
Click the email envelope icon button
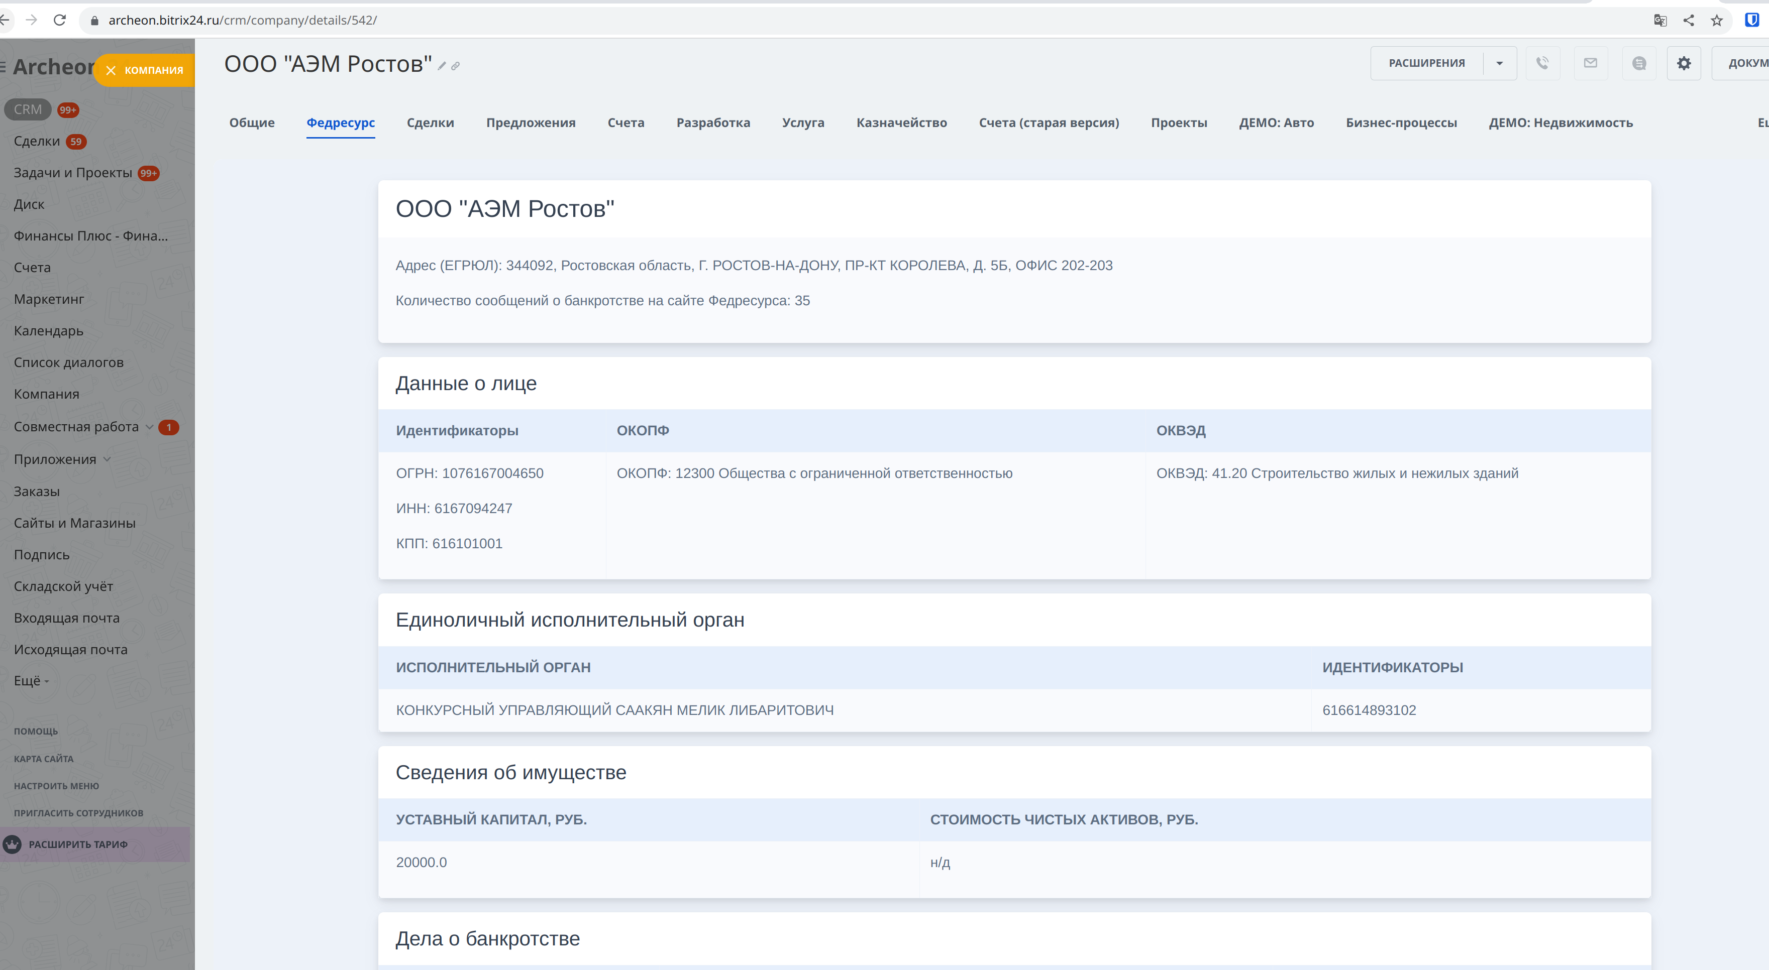tap(1591, 63)
